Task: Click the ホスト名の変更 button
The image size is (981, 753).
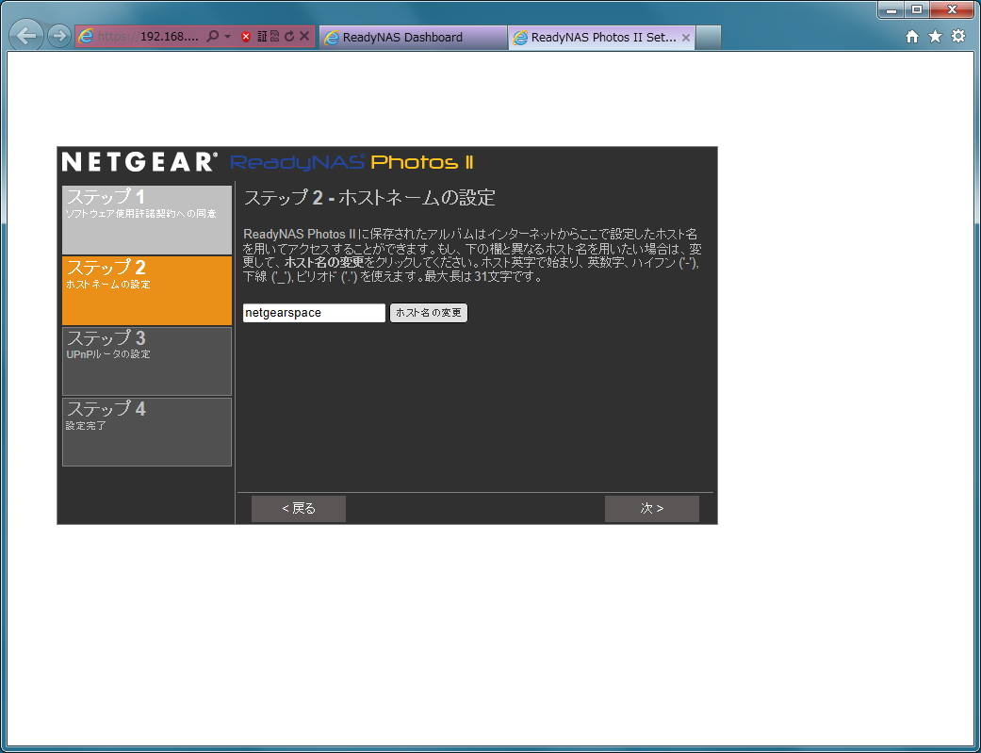Action: (x=429, y=313)
